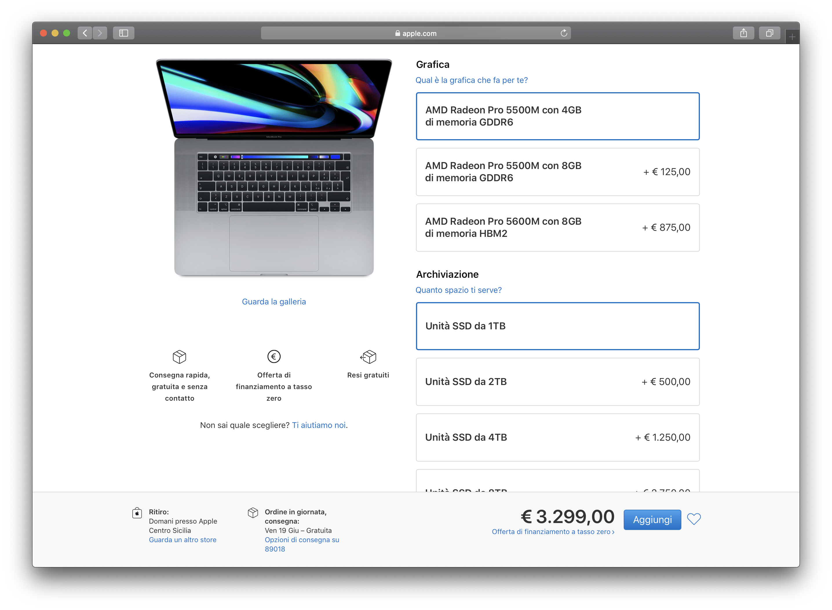Choose the 2TB SSD storage option
The width and height of the screenshot is (832, 610).
click(x=557, y=382)
